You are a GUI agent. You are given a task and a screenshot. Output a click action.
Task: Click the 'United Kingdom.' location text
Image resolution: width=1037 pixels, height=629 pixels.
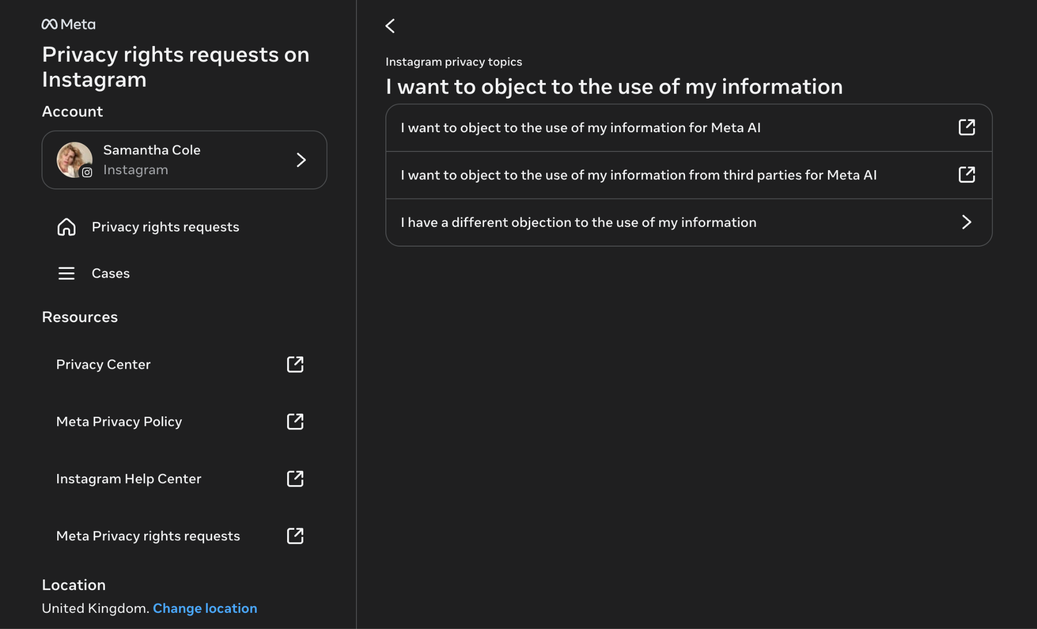coord(96,608)
